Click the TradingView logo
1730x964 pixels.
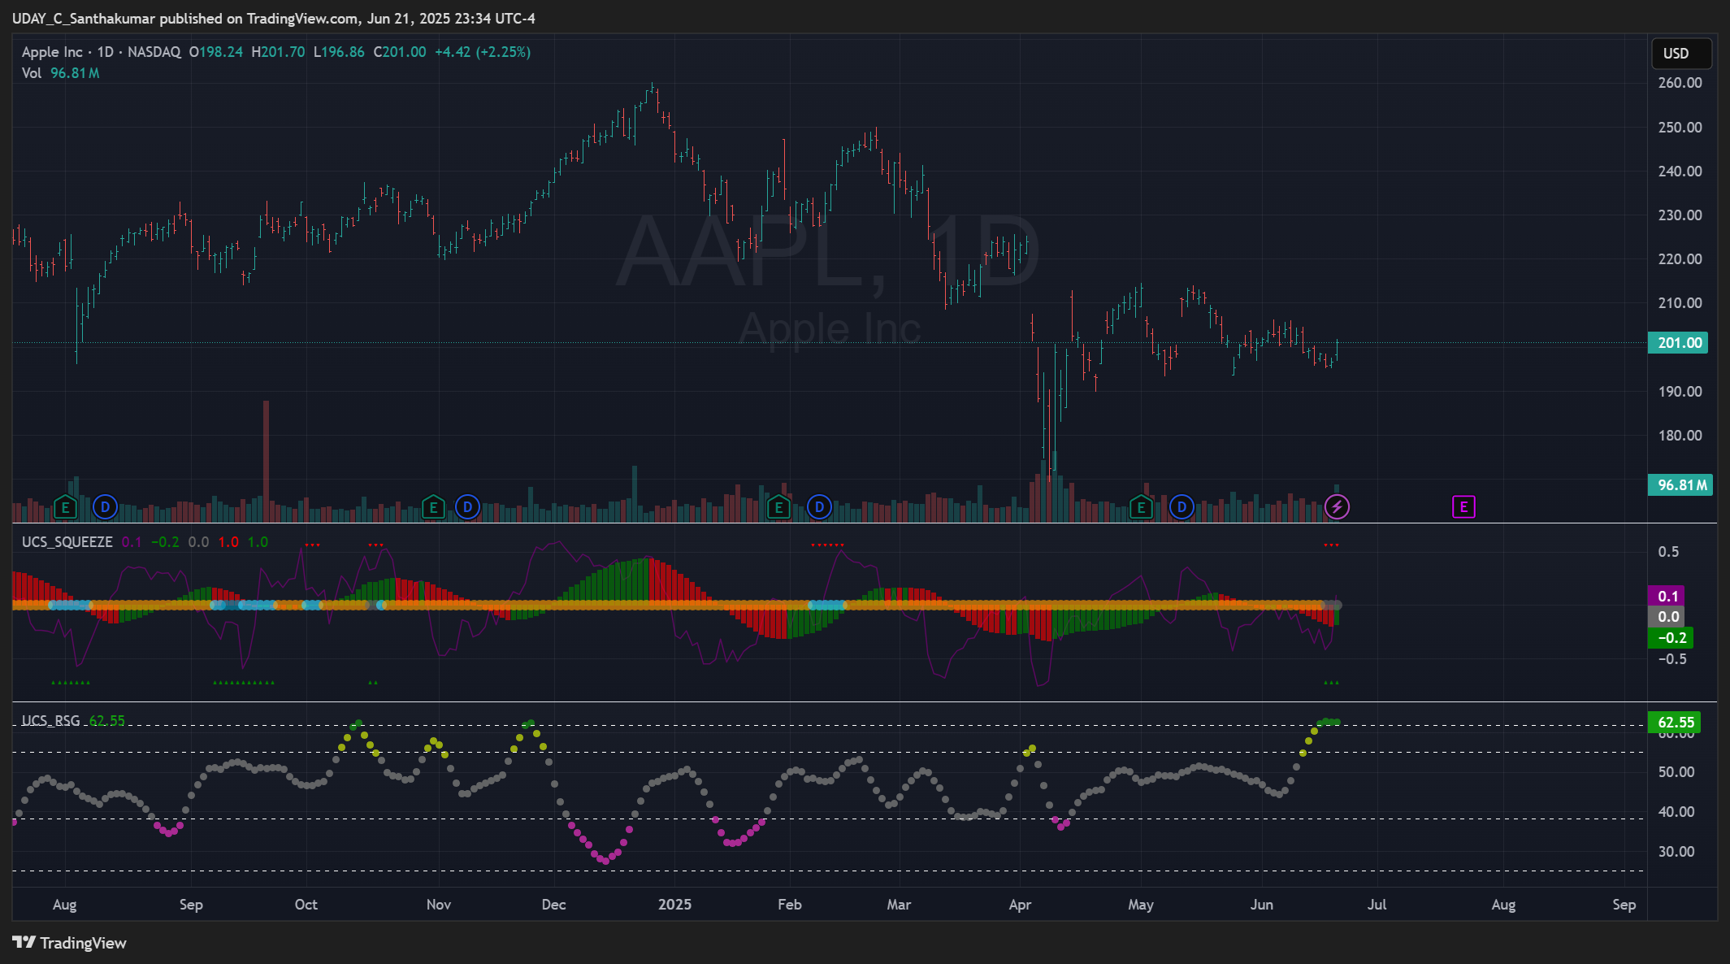click(70, 943)
